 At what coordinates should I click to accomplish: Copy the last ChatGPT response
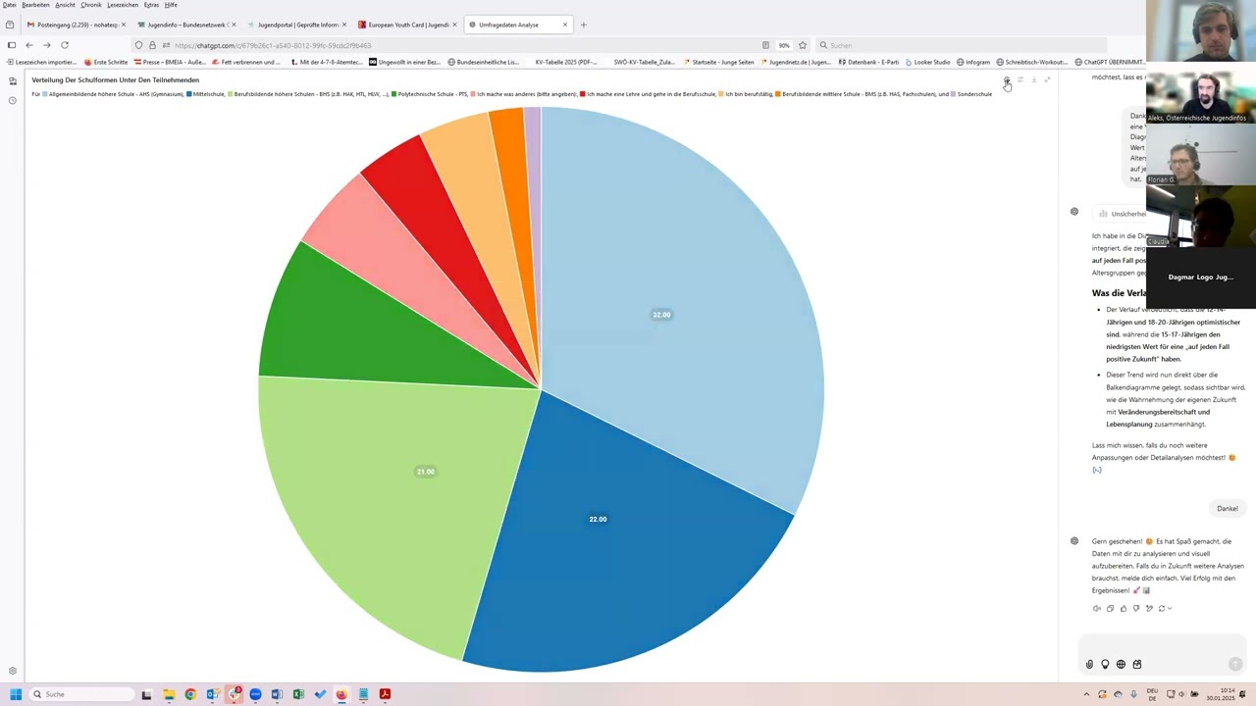1110,608
